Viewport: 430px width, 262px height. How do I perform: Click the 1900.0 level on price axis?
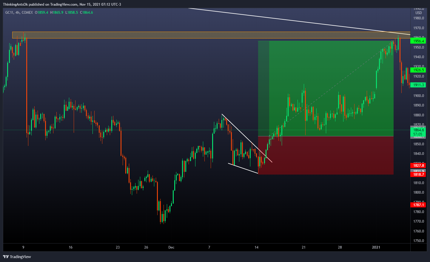419,96
